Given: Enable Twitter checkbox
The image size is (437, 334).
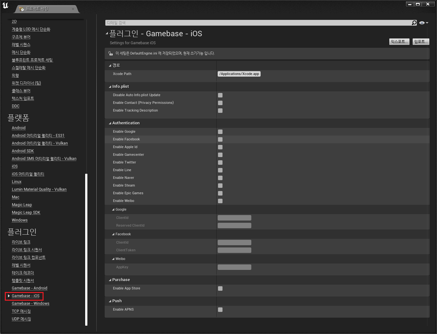Looking at the screenshot, I should point(220,163).
